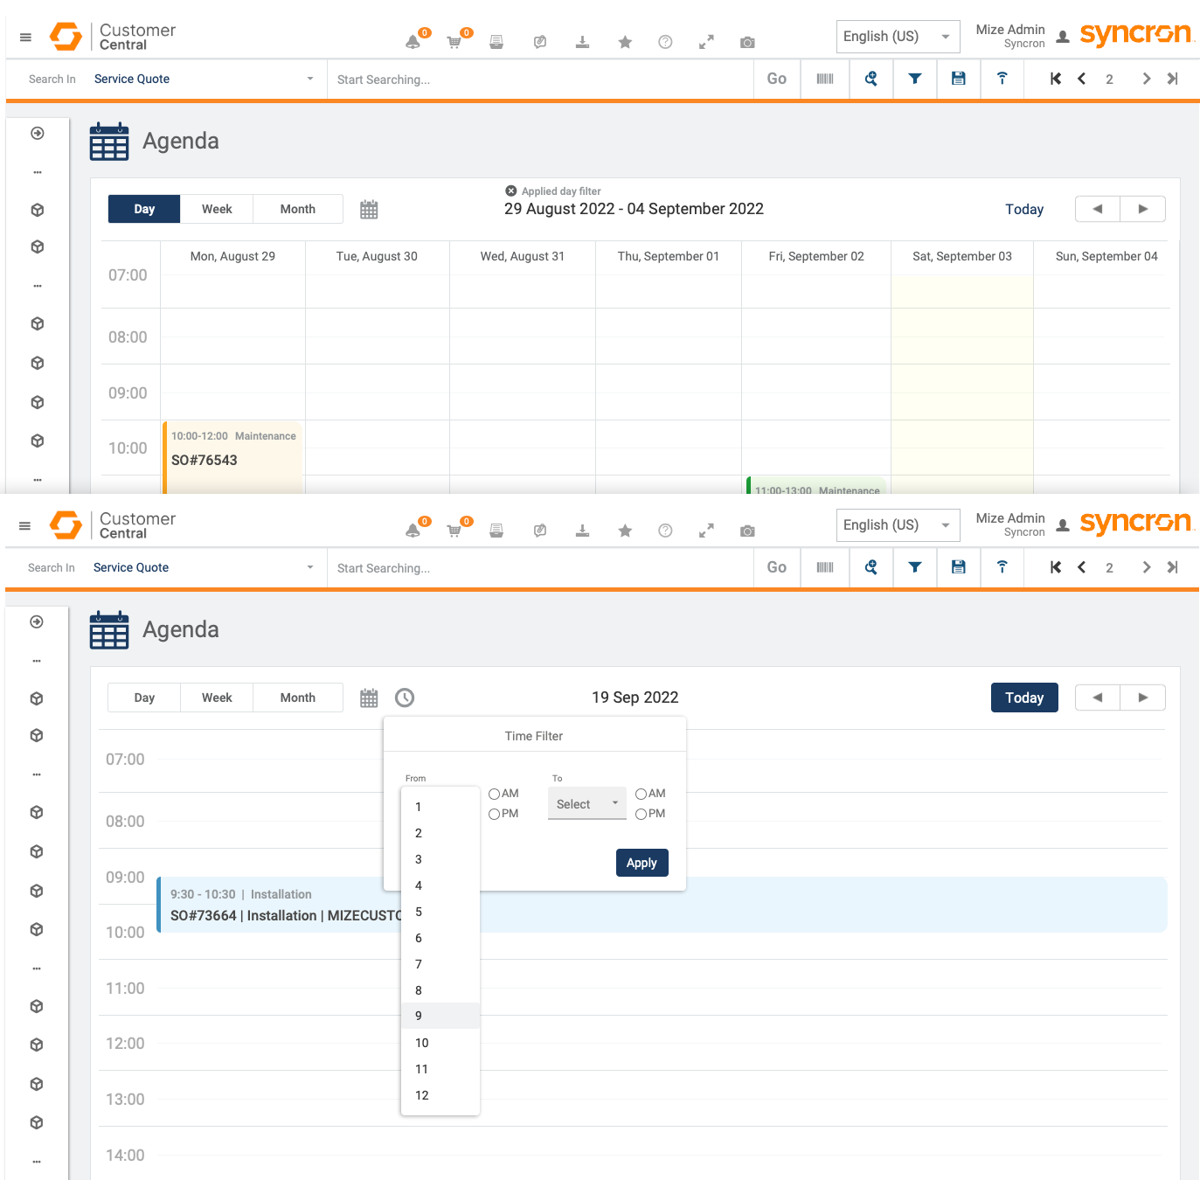Screen dimensions: 1200x1180
Task: Expand sidebar arrow in bottom window
Action: click(x=37, y=621)
